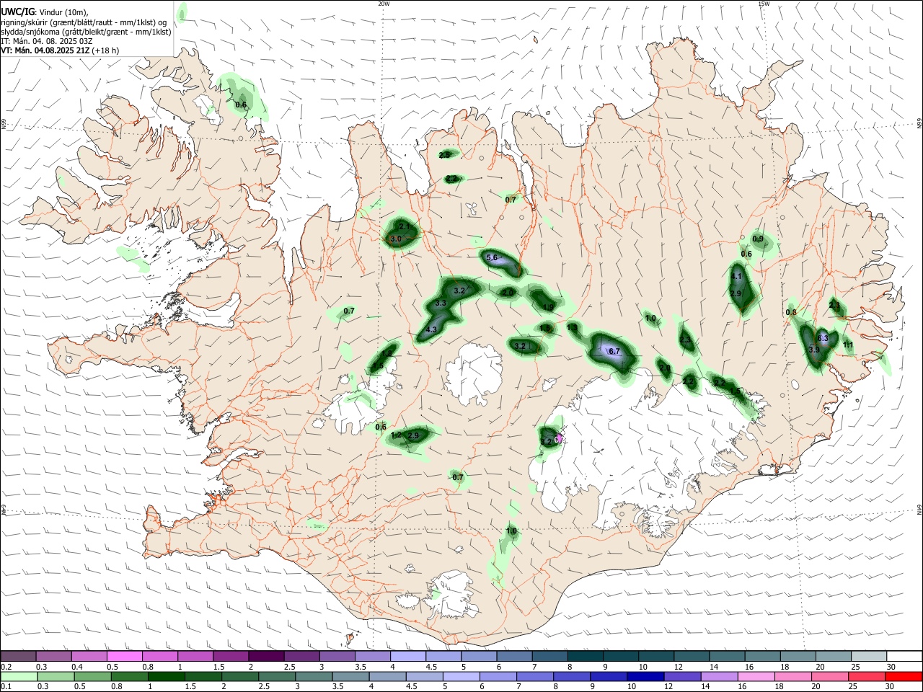Pick the lavender swatch labeled 5 in lower legend row
Image resolution: width=923 pixels, height=692 pixels.
click(x=460, y=676)
